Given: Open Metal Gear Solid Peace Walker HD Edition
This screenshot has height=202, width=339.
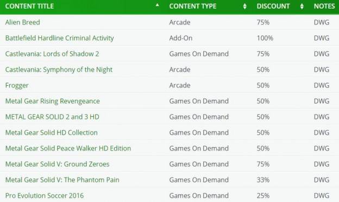Looking at the screenshot, I should click(x=68, y=148).
